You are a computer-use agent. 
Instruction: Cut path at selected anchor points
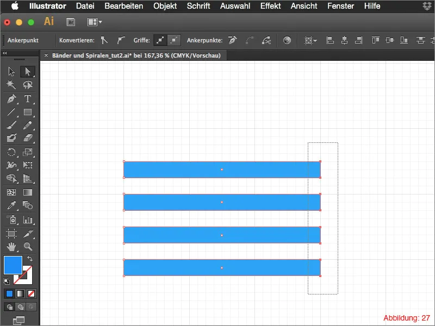pyautogui.click(x=266, y=40)
